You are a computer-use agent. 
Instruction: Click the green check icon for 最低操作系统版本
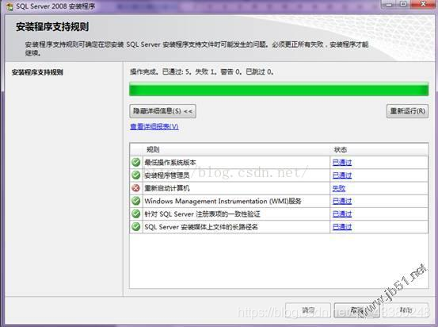pos(136,162)
